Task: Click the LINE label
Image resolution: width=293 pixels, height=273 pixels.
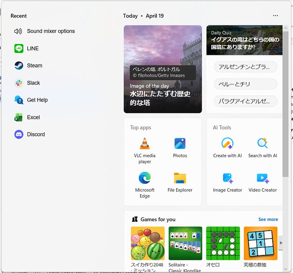Action: (33, 49)
